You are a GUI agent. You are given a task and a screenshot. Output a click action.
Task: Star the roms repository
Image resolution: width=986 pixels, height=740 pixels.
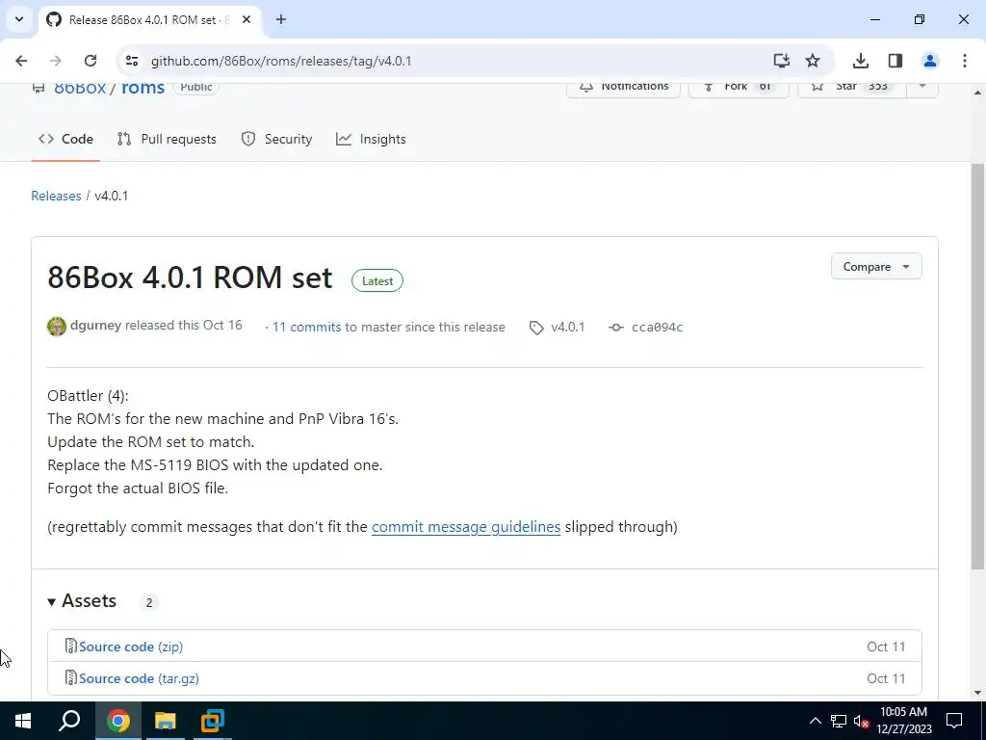(x=852, y=88)
